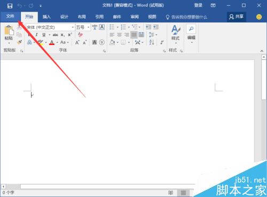This screenshot has height=197, width=267.
Task: Open borders dropdown arrow
Action: 129,43
